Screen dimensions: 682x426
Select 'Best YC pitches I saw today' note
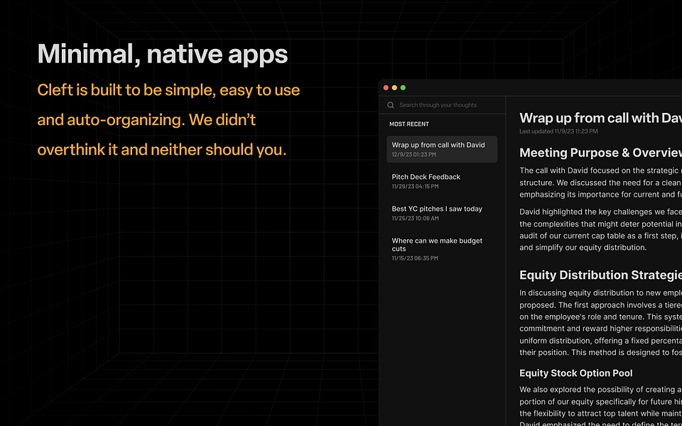pos(442,213)
